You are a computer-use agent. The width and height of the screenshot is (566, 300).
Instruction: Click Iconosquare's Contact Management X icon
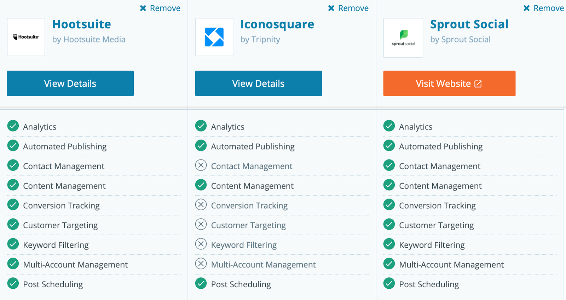[x=201, y=165]
